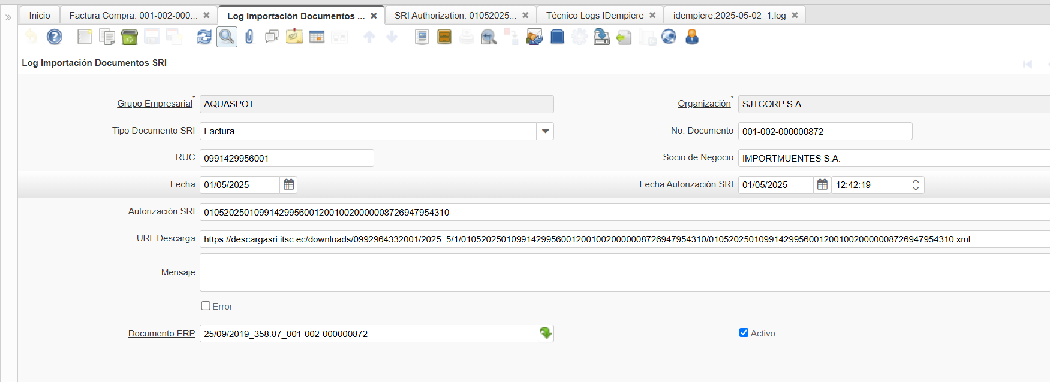Open attachments with the paperclip icon
Screen dimensions: 1050x382
point(249,37)
